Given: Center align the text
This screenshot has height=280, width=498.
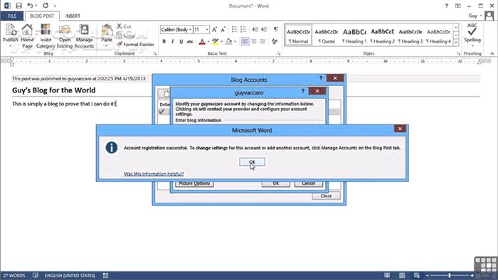Looking at the screenshot, I should coord(254,41).
